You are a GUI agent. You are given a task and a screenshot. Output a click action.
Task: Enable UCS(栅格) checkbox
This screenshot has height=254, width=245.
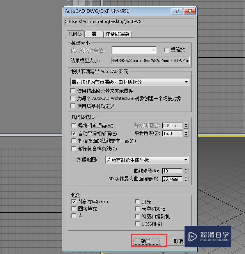137,224
